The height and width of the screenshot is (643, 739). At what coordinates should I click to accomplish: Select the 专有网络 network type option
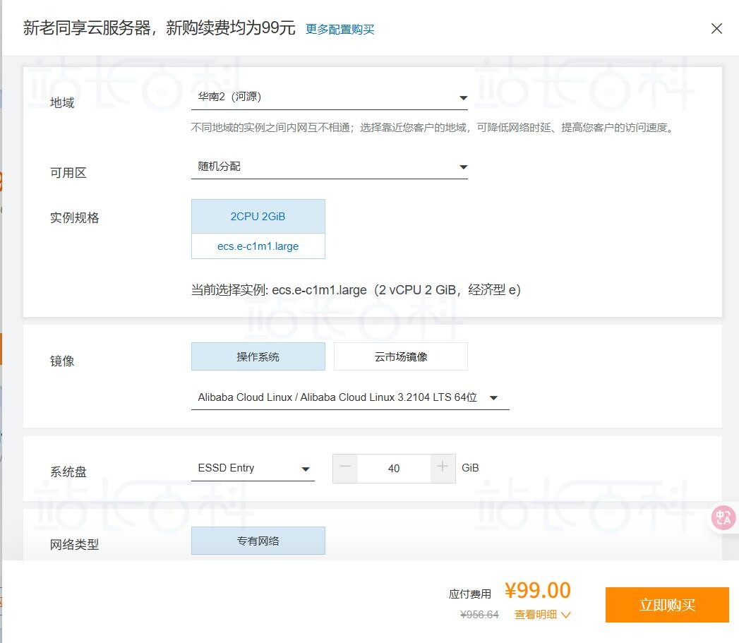click(x=258, y=541)
